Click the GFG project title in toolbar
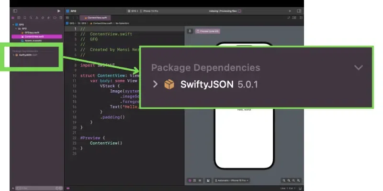Viewport: 383px width, 191px height. coord(73,11)
